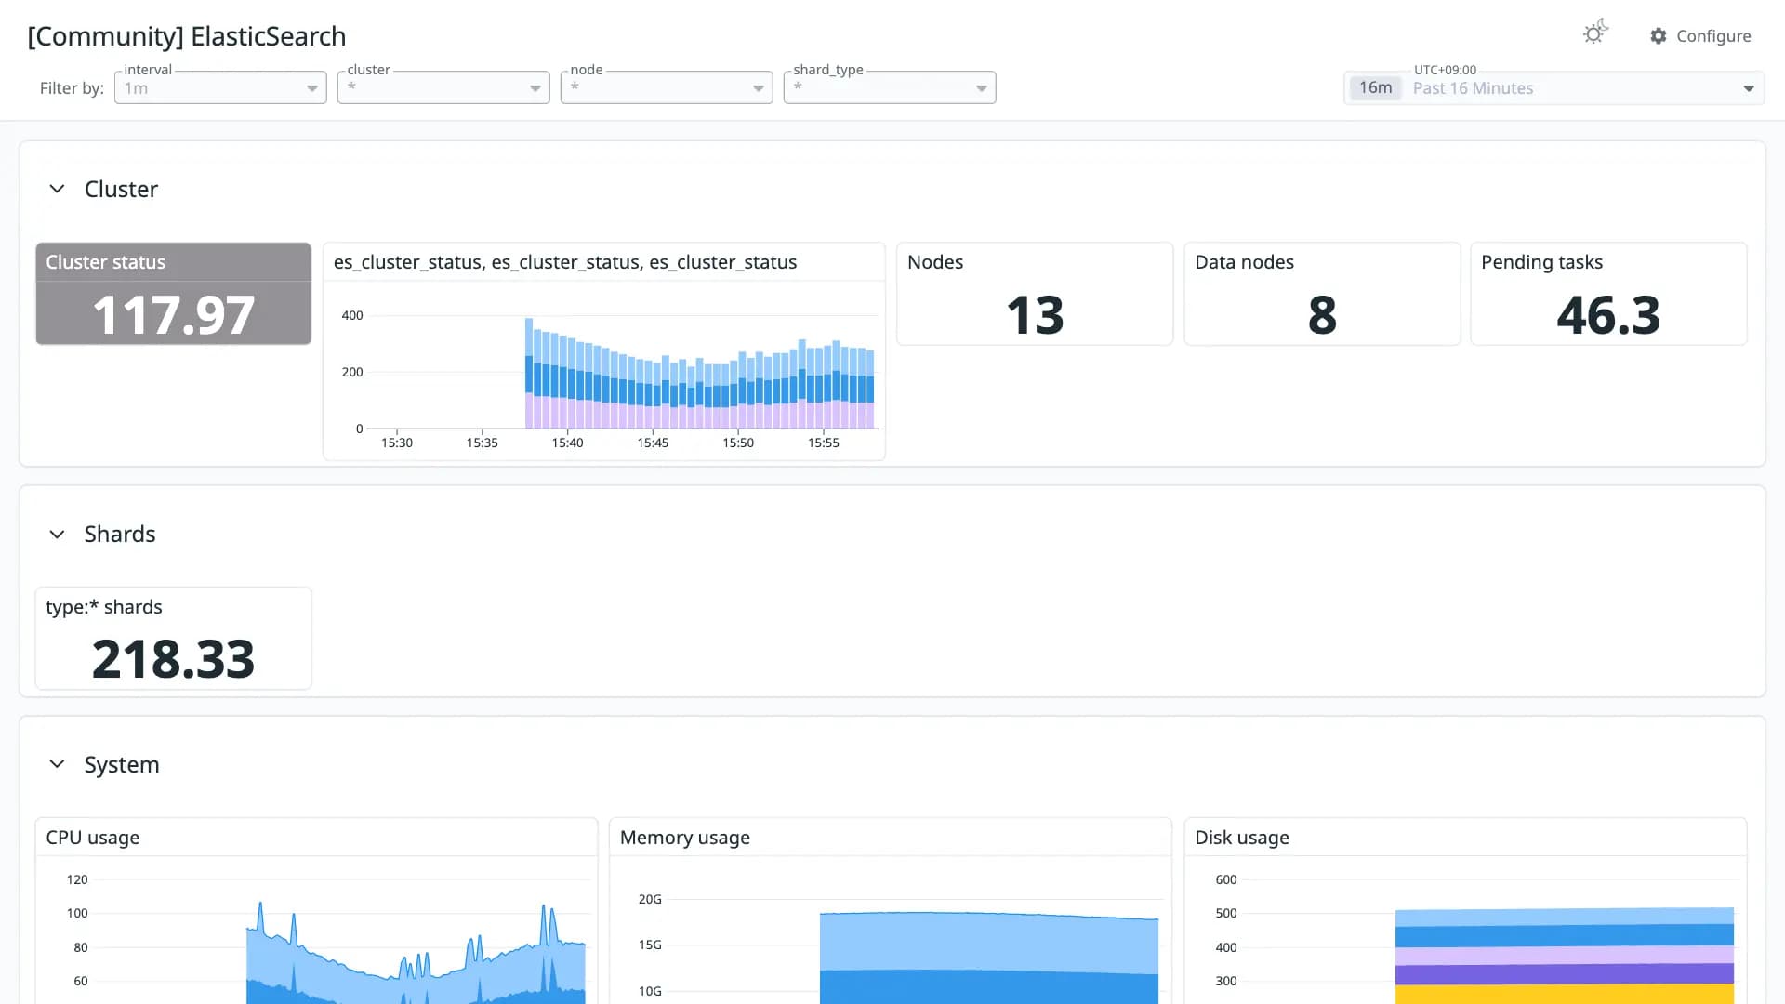This screenshot has width=1785, height=1004.
Task: Collapse the System section chevron
Action: pyautogui.click(x=57, y=764)
